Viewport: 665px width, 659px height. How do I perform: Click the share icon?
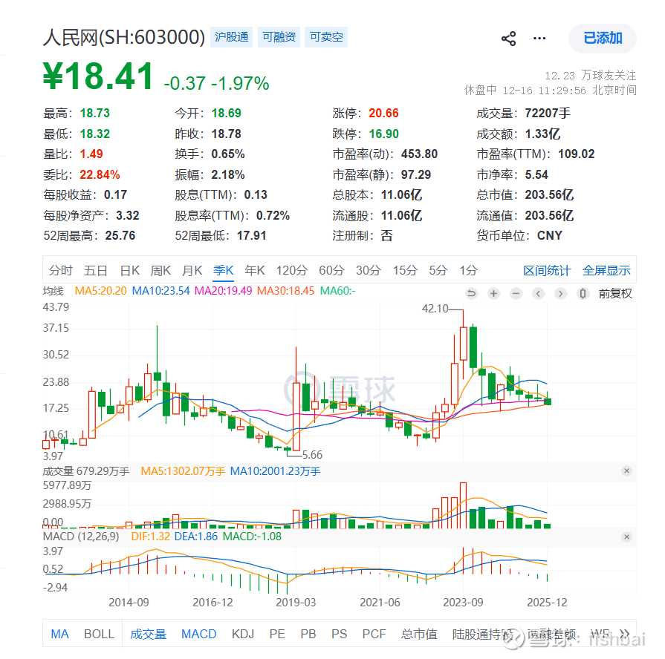(508, 39)
